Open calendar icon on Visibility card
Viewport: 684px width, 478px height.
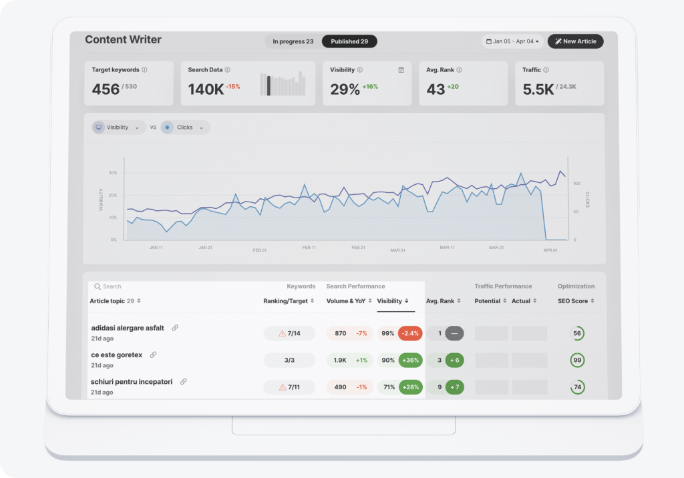pyautogui.click(x=401, y=70)
